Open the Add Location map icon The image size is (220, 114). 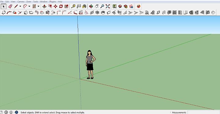click(x=115, y=6)
